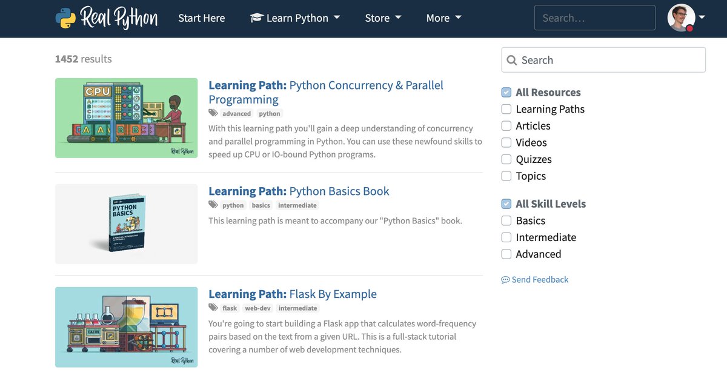Enable the Intermediate skill filter
Viewport: 727px width, 373px height.
(506, 237)
